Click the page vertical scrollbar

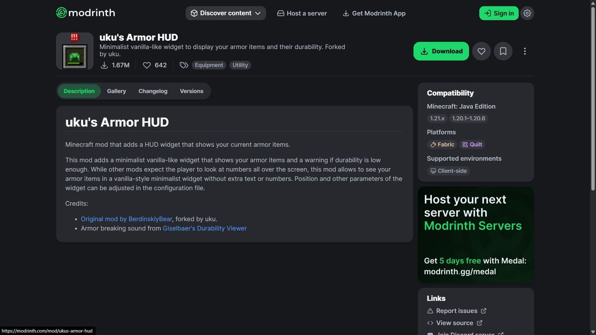(592, 99)
